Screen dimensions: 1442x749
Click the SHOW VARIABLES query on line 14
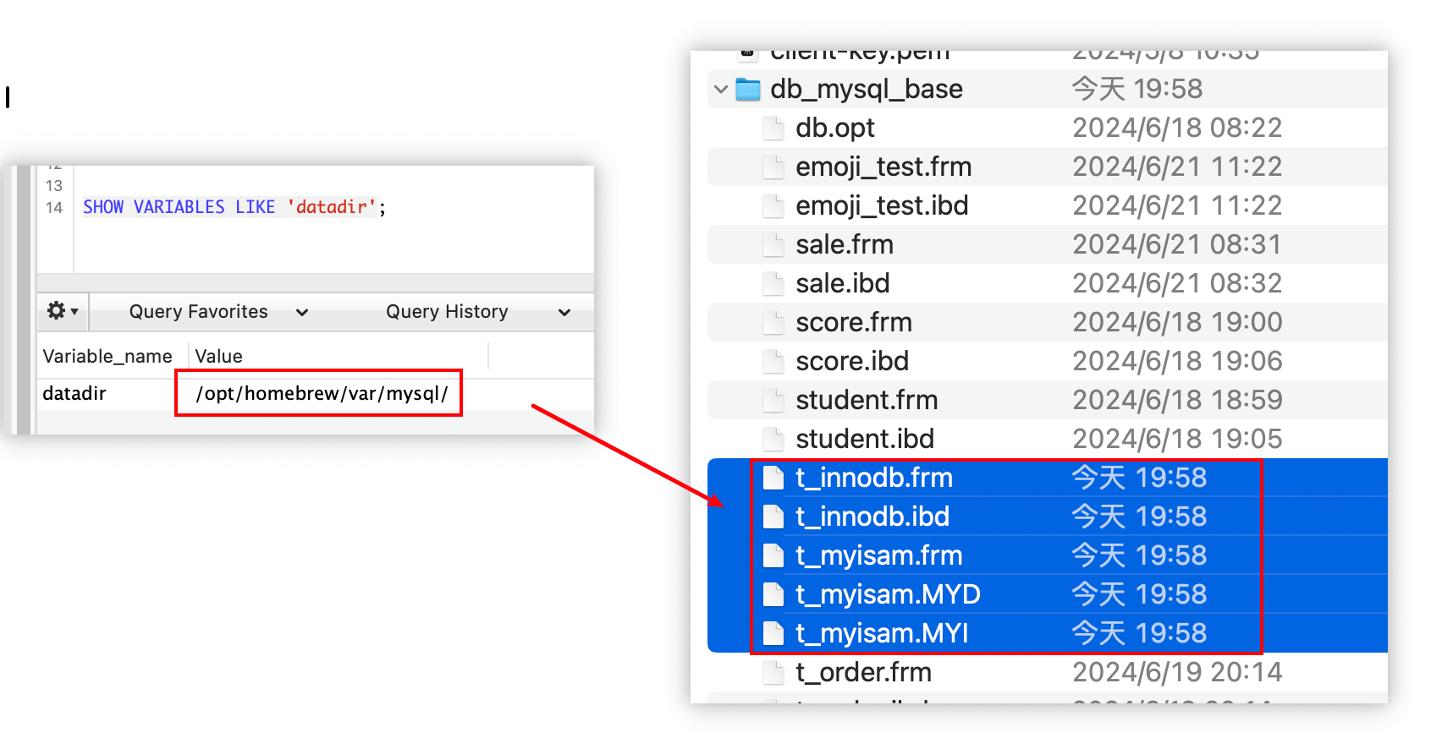234,207
